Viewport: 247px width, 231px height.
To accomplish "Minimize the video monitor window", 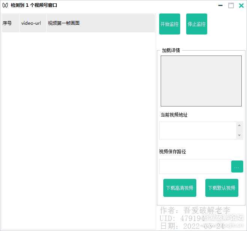I will tap(220, 6).
